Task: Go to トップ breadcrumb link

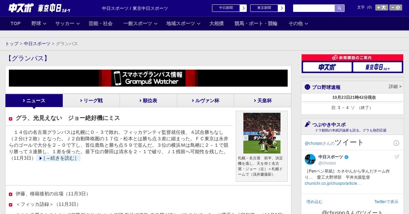Action: [12, 44]
